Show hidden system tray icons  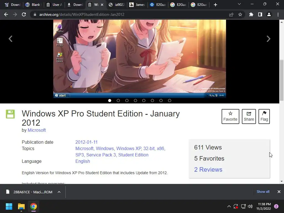pyautogui.click(x=229, y=206)
